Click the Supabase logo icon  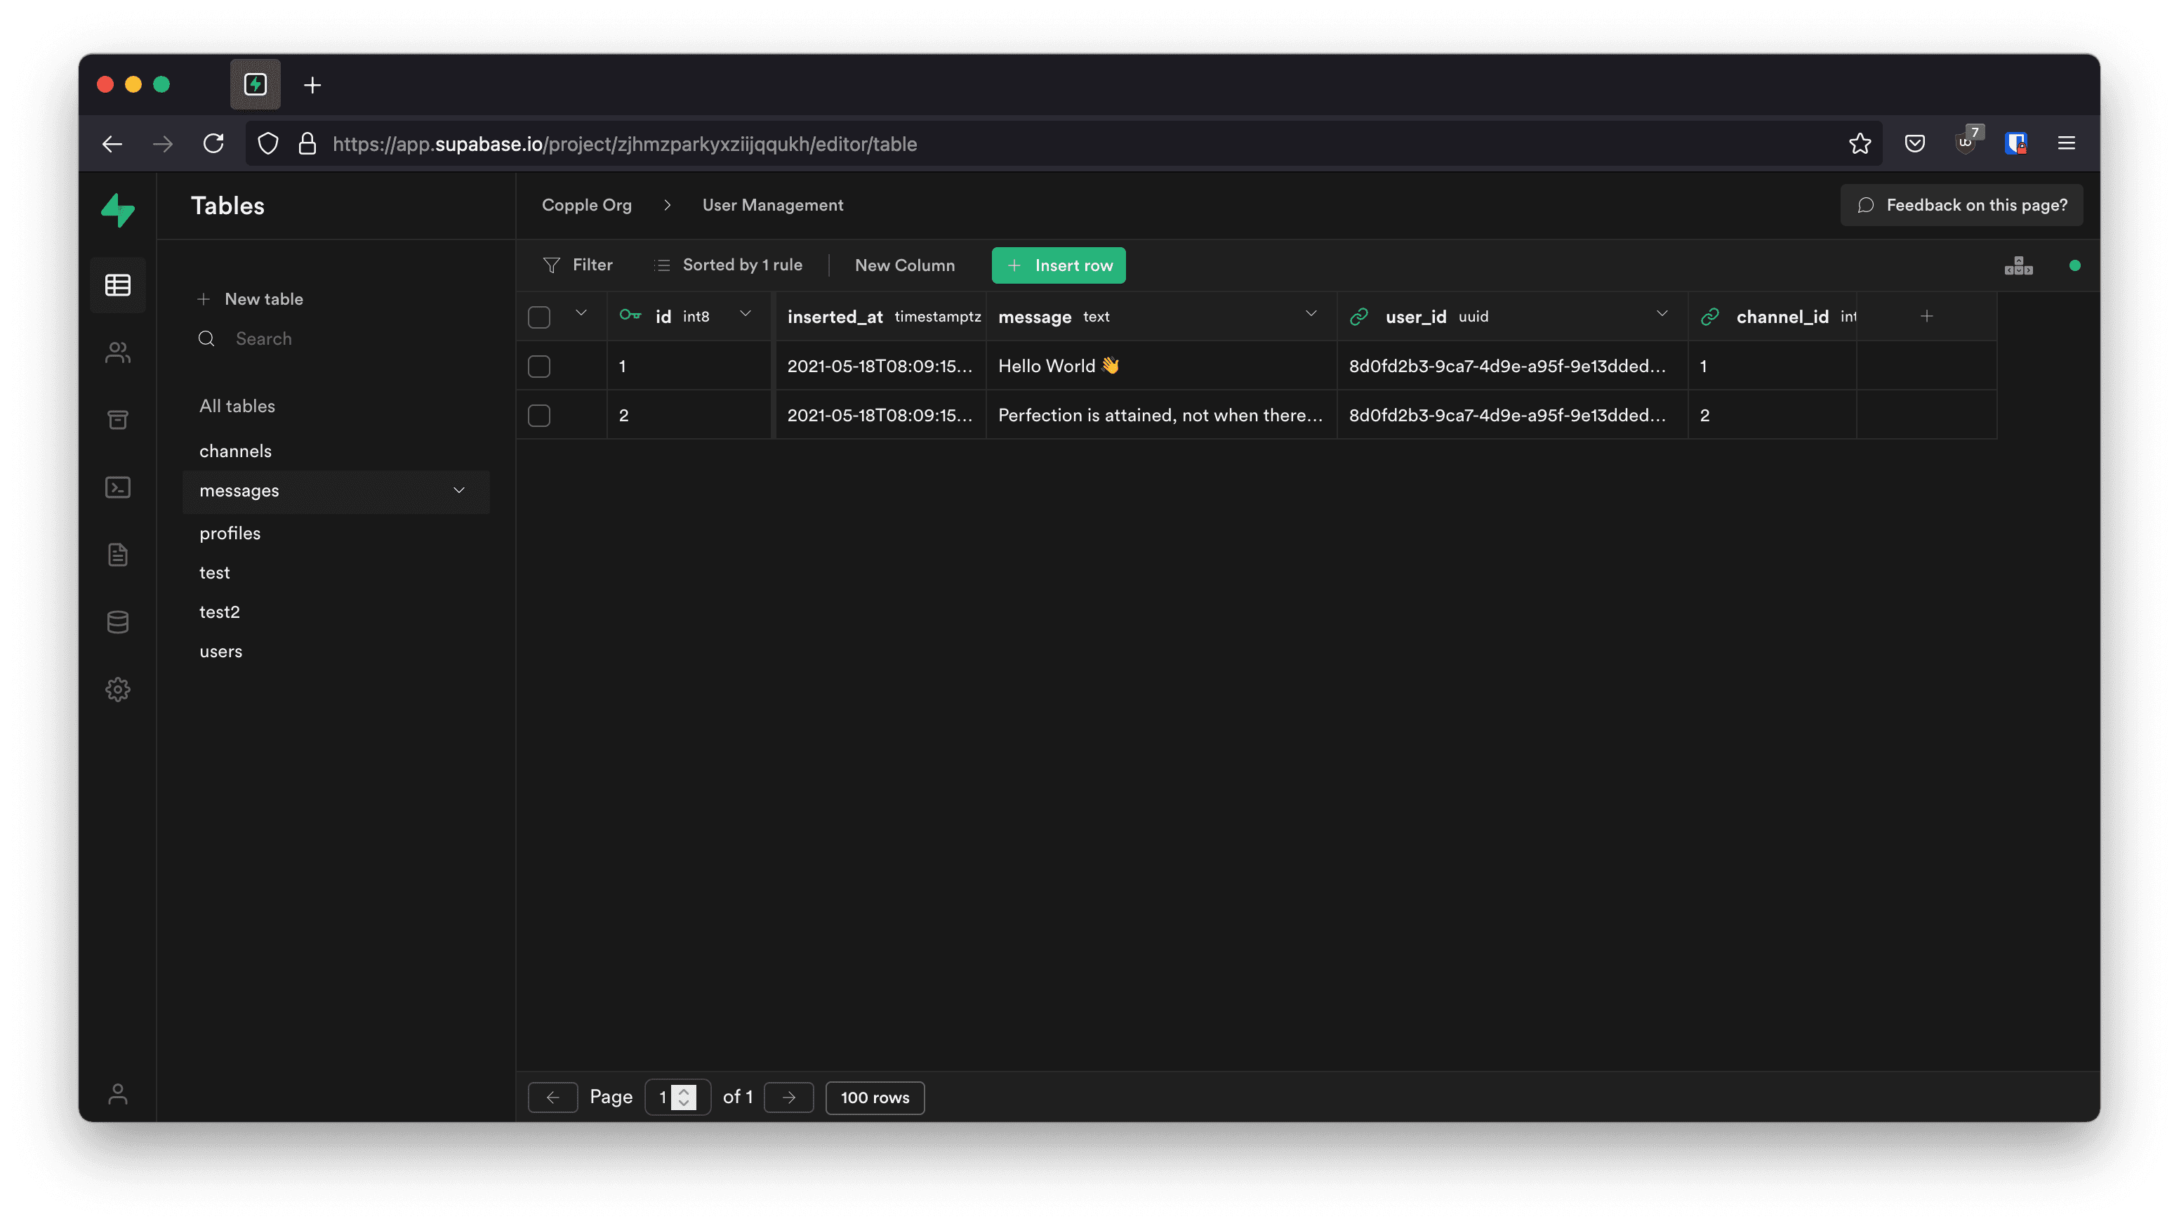click(x=117, y=210)
